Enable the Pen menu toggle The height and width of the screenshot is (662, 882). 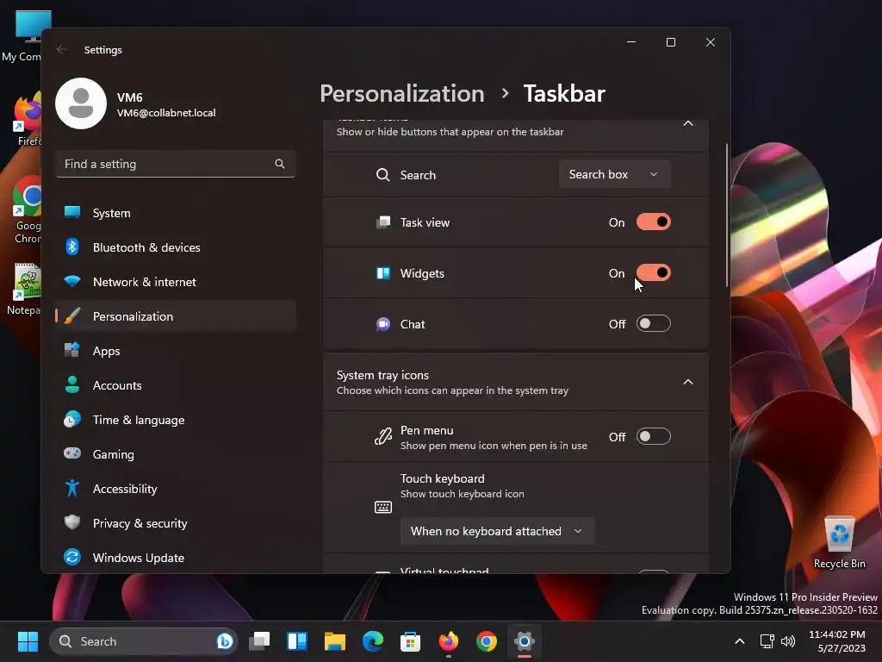(653, 436)
